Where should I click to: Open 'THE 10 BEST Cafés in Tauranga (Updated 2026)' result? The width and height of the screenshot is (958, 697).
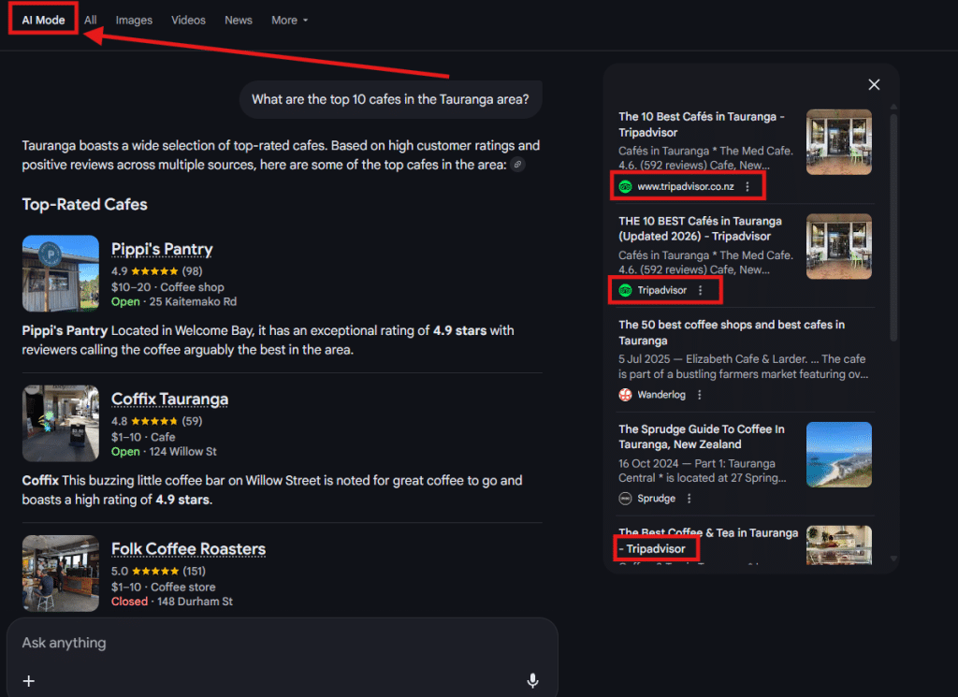[700, 228]
